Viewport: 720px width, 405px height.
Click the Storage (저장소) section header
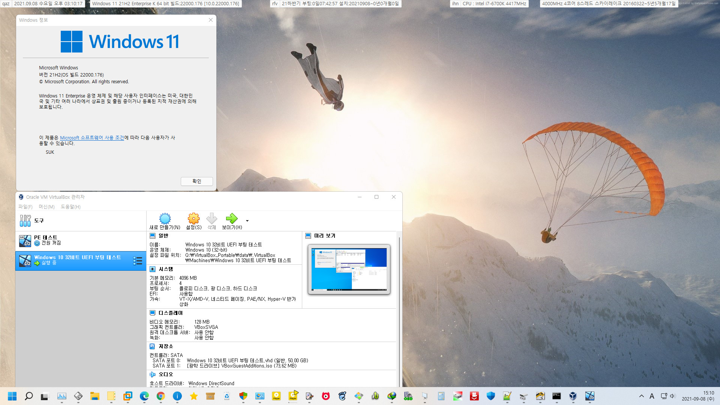[x=166, y=346]
